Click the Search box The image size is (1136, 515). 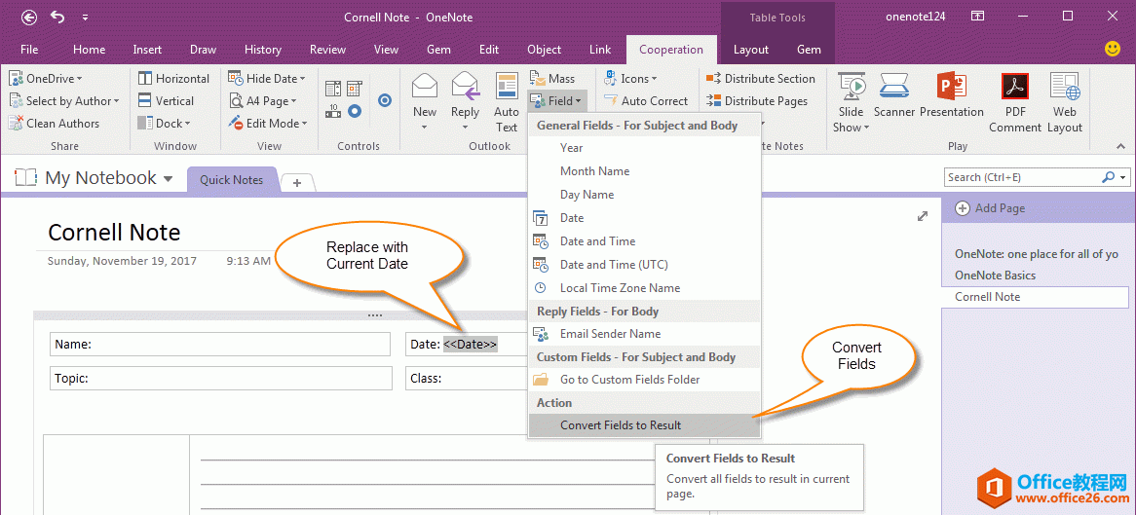(x=1023, y=177)
